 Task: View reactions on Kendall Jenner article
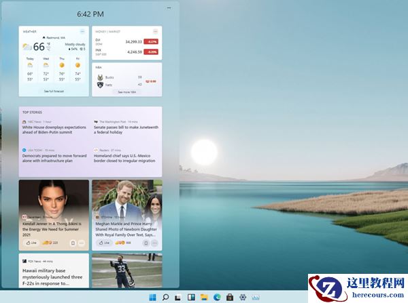tap(50, 243)
